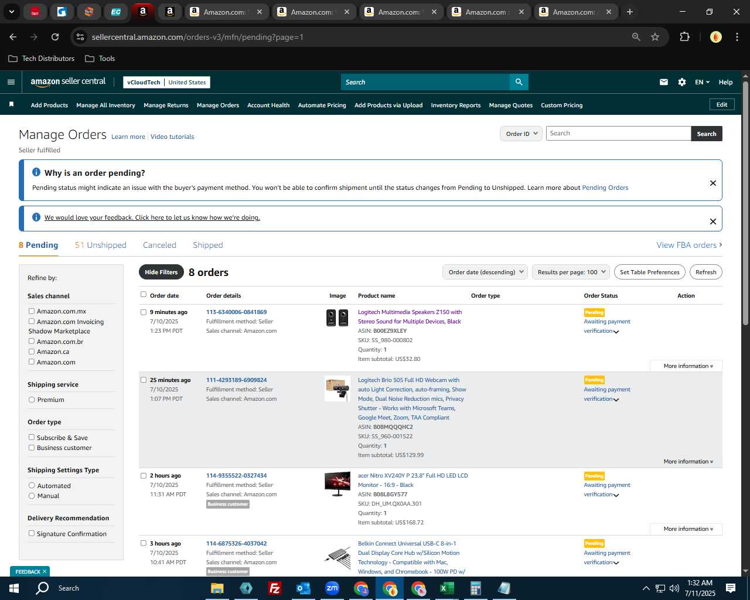This screenshot has height=600, width=750.
Task: Open FileZilla from the taskbar
Action: click(x=274, y=588)
